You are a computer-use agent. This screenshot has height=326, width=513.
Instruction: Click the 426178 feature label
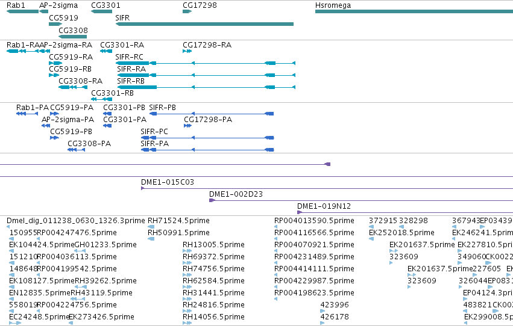(x=335, y=317)
